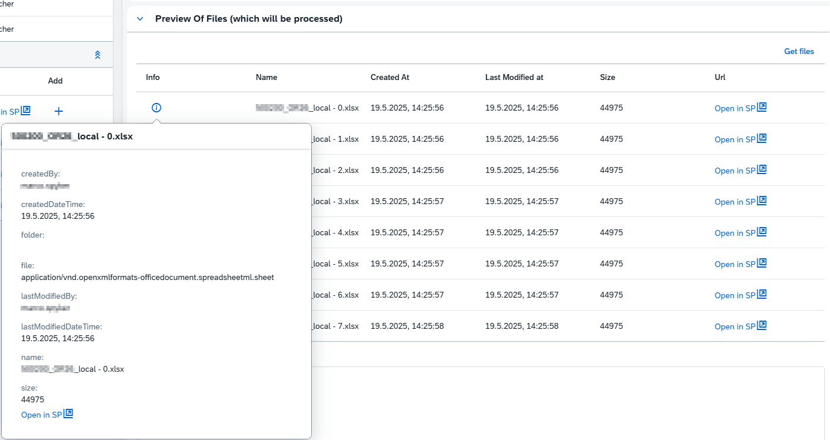The width and height of the screenshot is (830, 440).
Task: Click the info icon for file local - 0.xlsx
Action: pyautogui.click(x=156, y=108)
